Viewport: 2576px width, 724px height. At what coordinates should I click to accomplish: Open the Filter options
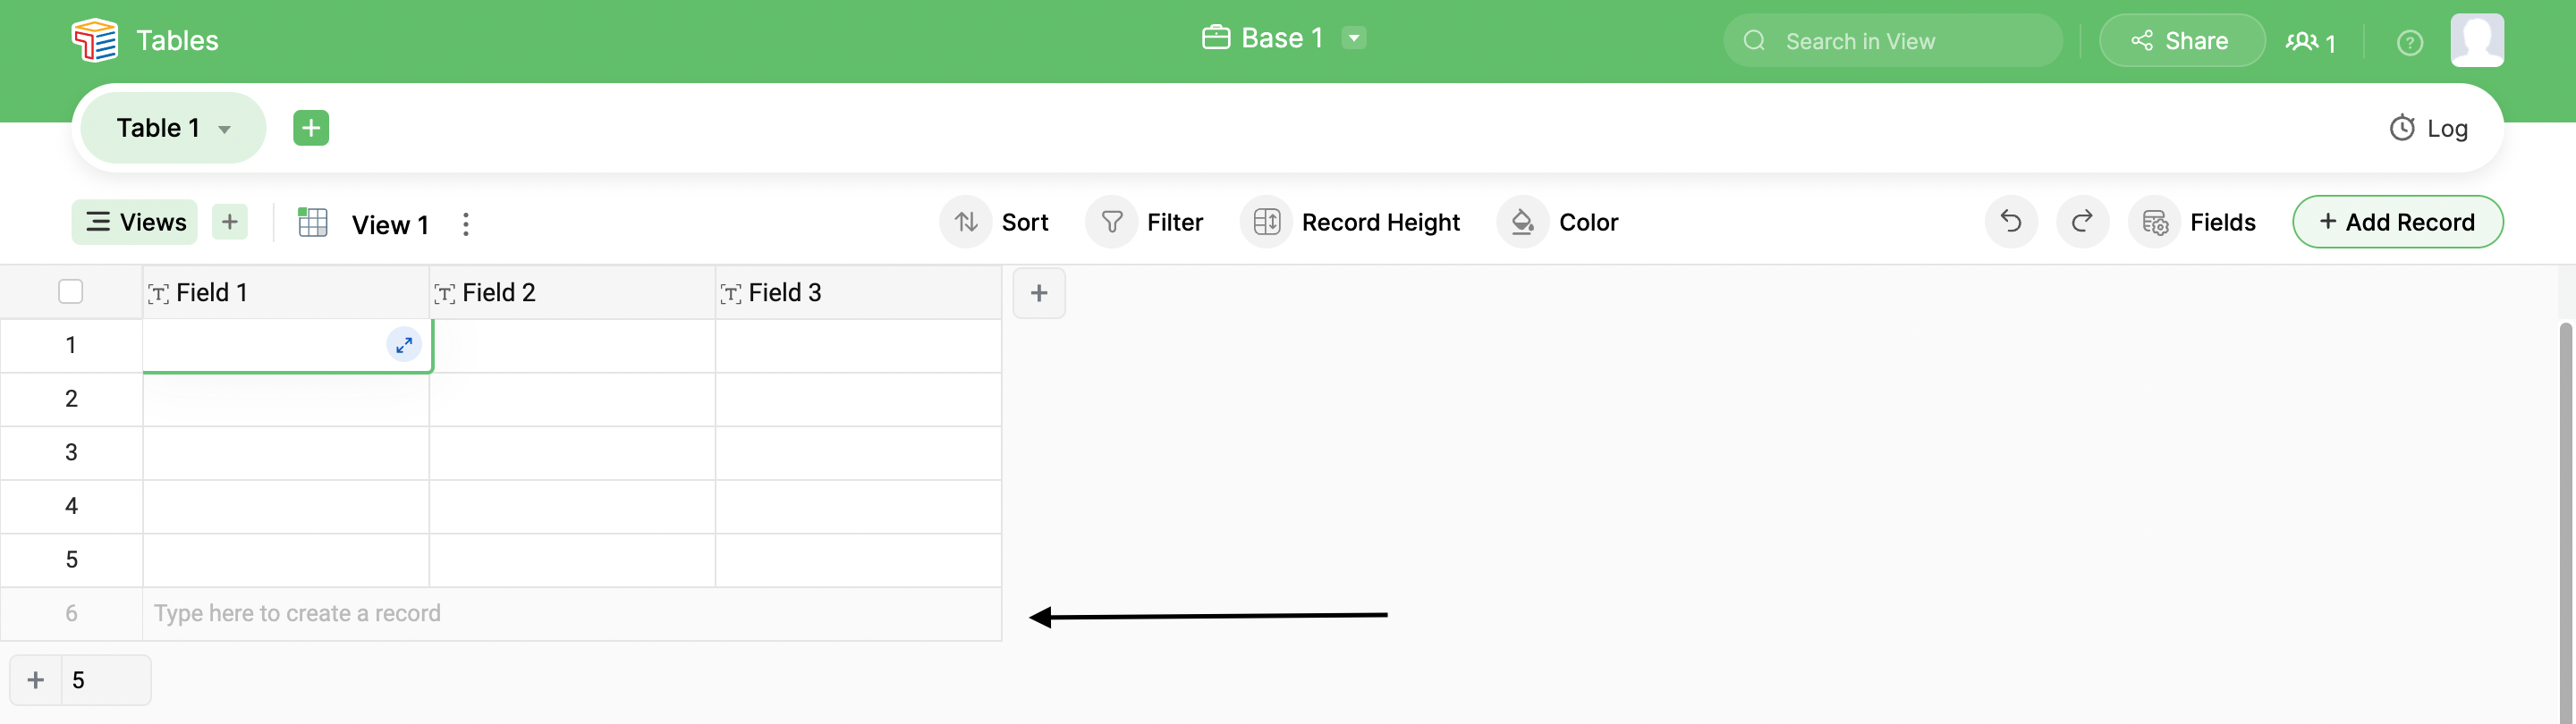coord(1146,222)
